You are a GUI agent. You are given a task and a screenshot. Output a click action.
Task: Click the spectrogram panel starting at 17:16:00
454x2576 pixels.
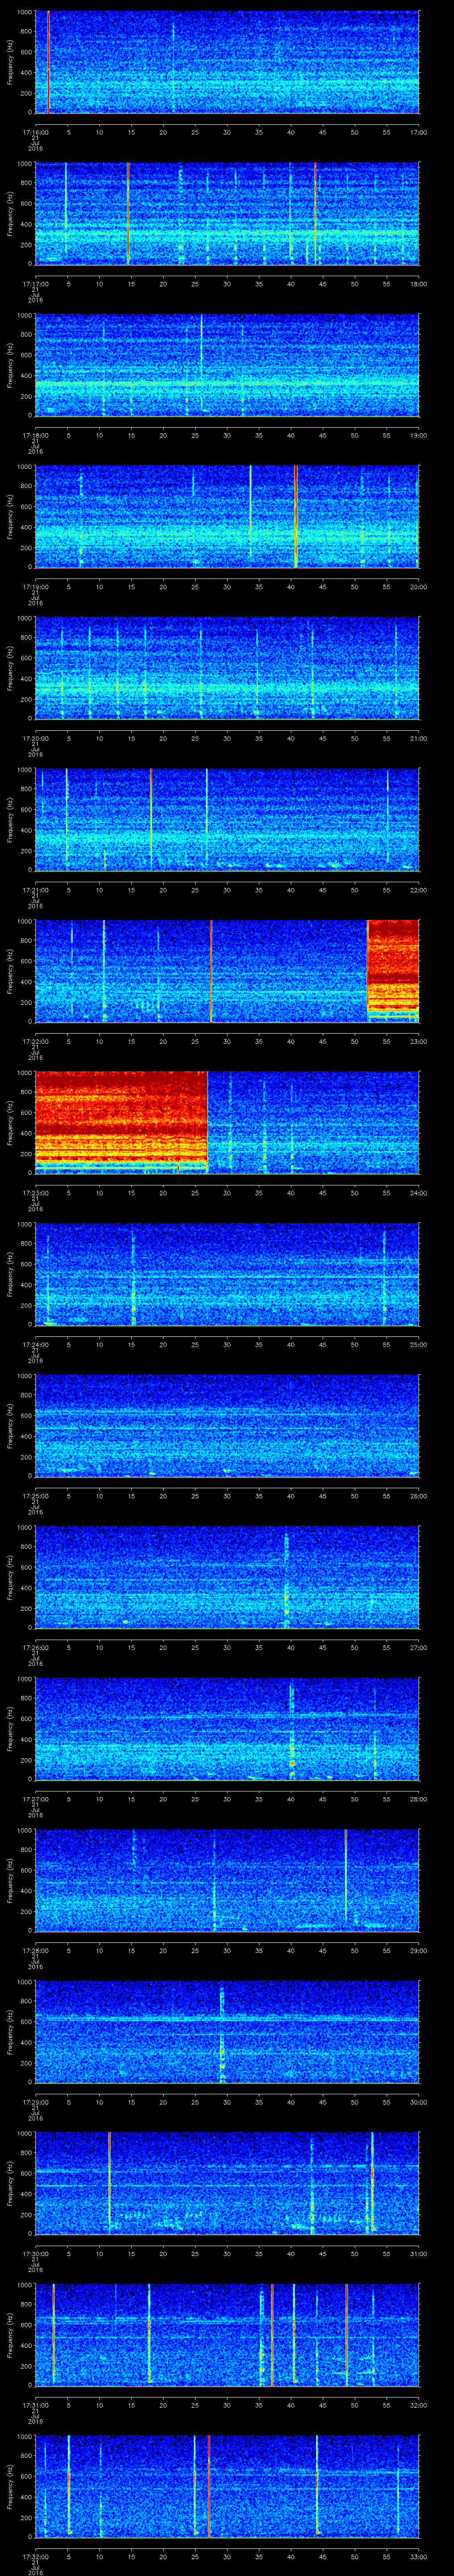[x=227, y=62]
